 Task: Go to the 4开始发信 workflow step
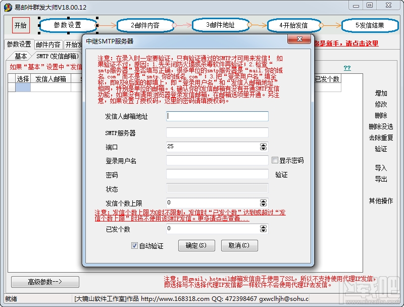click(294, 25)
